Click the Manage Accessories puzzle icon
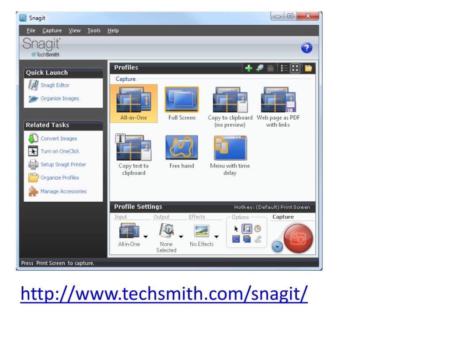Image resolution: width=453 pixels, height=339 pixels. point(33,192)
